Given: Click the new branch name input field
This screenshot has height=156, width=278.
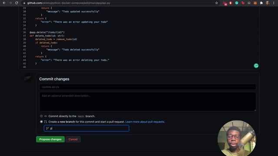Looking at the screenshot, I should coord(86,128).
